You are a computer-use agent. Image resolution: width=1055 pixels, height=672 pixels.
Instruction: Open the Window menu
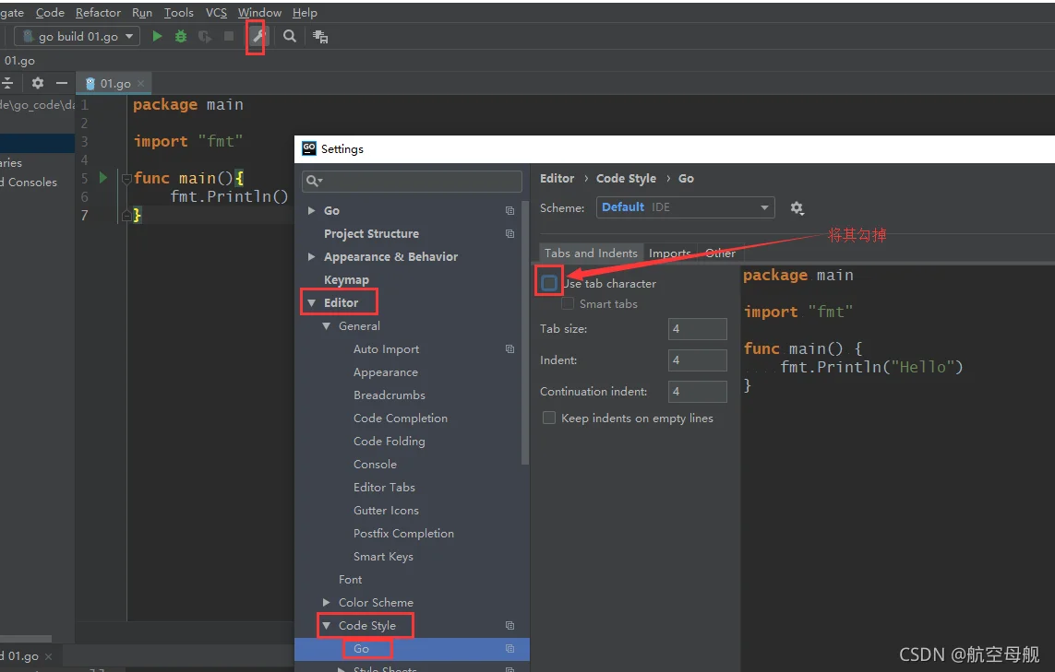(x=259, y=13)
